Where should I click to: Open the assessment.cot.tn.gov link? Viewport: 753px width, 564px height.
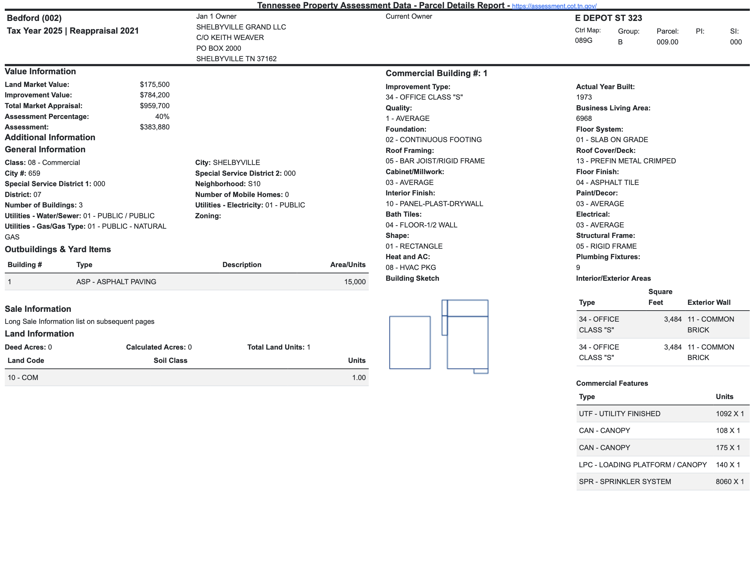[x=554, y=6]
